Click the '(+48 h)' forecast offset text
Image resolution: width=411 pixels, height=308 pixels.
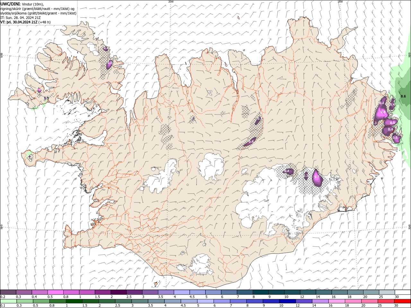(x=44, y=22)
